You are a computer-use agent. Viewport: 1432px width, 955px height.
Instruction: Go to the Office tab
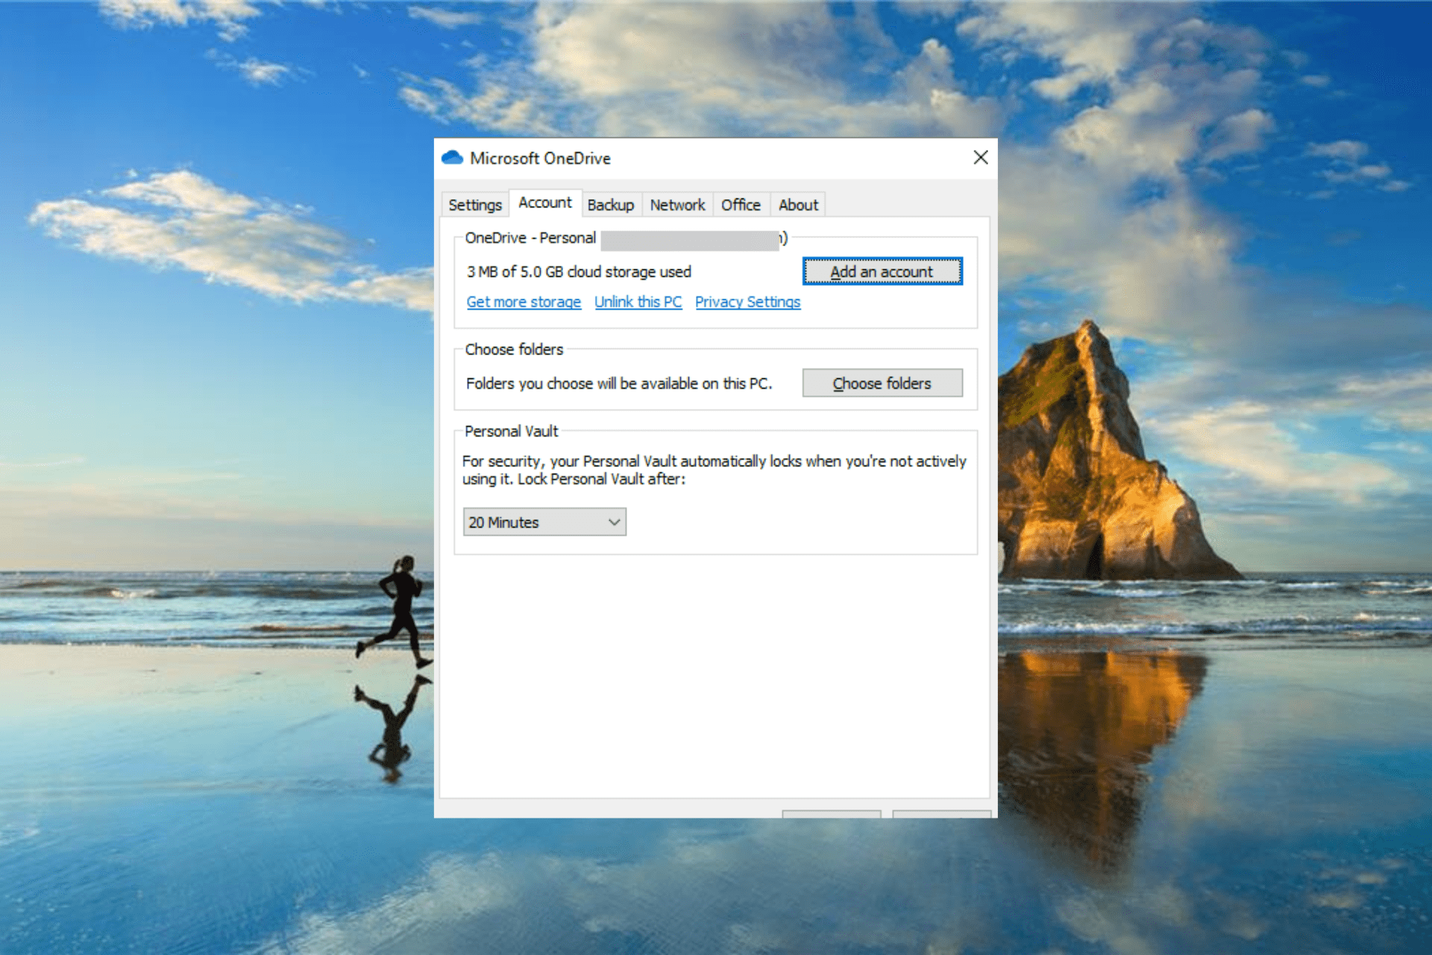pyautogui.click(x=741, y=204)
